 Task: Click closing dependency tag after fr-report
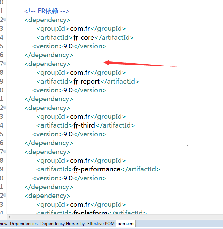[x=49, y=99]
